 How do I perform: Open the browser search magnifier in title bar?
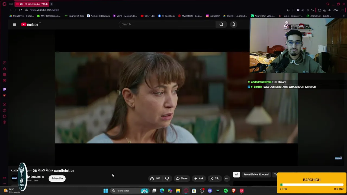(328, 4)
